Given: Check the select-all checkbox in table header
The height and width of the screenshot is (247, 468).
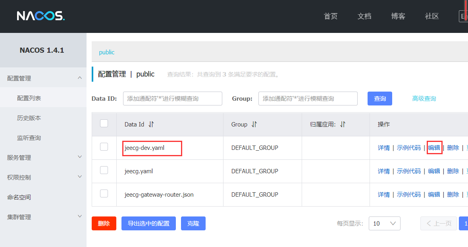Looking at the screenshot, I should [104, 123].
